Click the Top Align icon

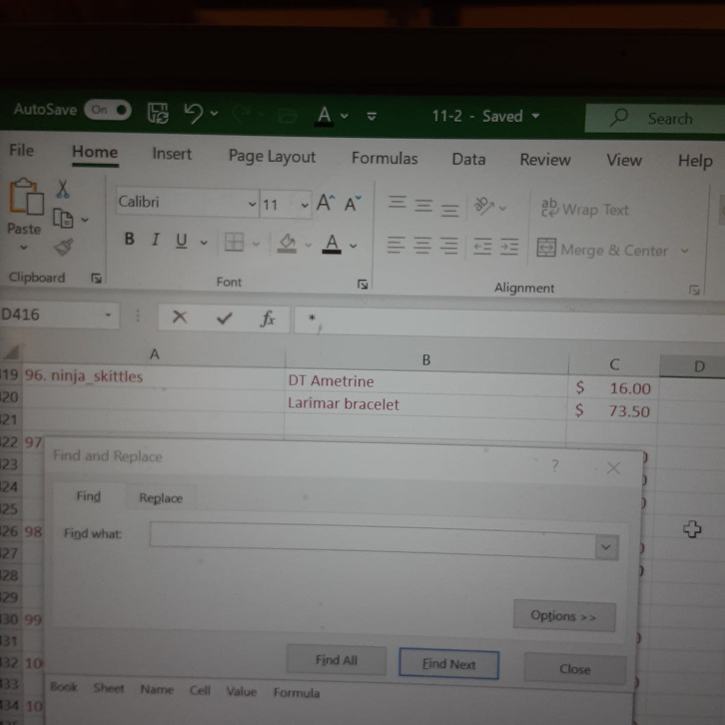coord(397,202)
